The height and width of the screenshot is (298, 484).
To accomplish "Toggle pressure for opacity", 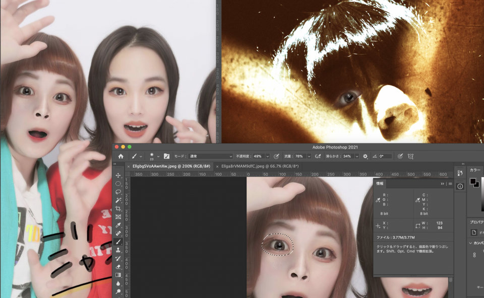I will point(277,156).
